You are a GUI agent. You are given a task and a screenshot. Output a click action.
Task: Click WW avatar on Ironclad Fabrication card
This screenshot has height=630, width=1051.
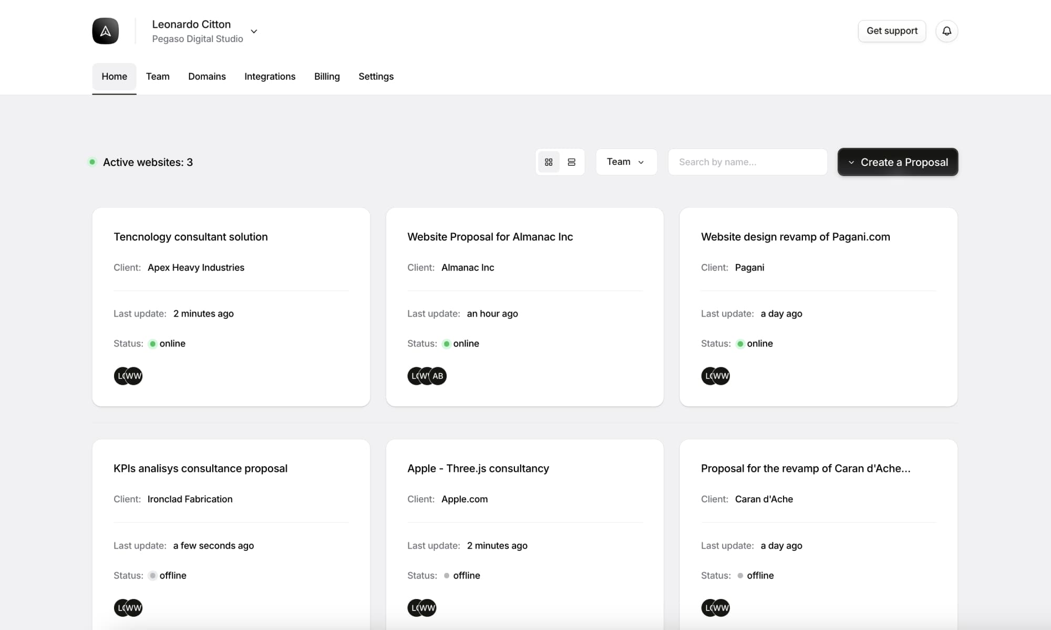(x=133, y=608)
